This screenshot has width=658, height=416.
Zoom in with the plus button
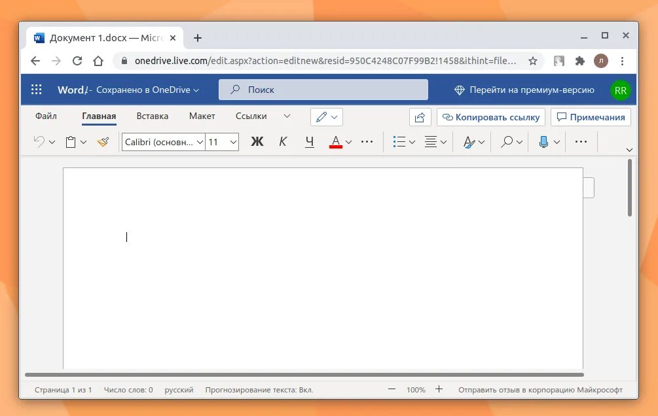point(439,389)
